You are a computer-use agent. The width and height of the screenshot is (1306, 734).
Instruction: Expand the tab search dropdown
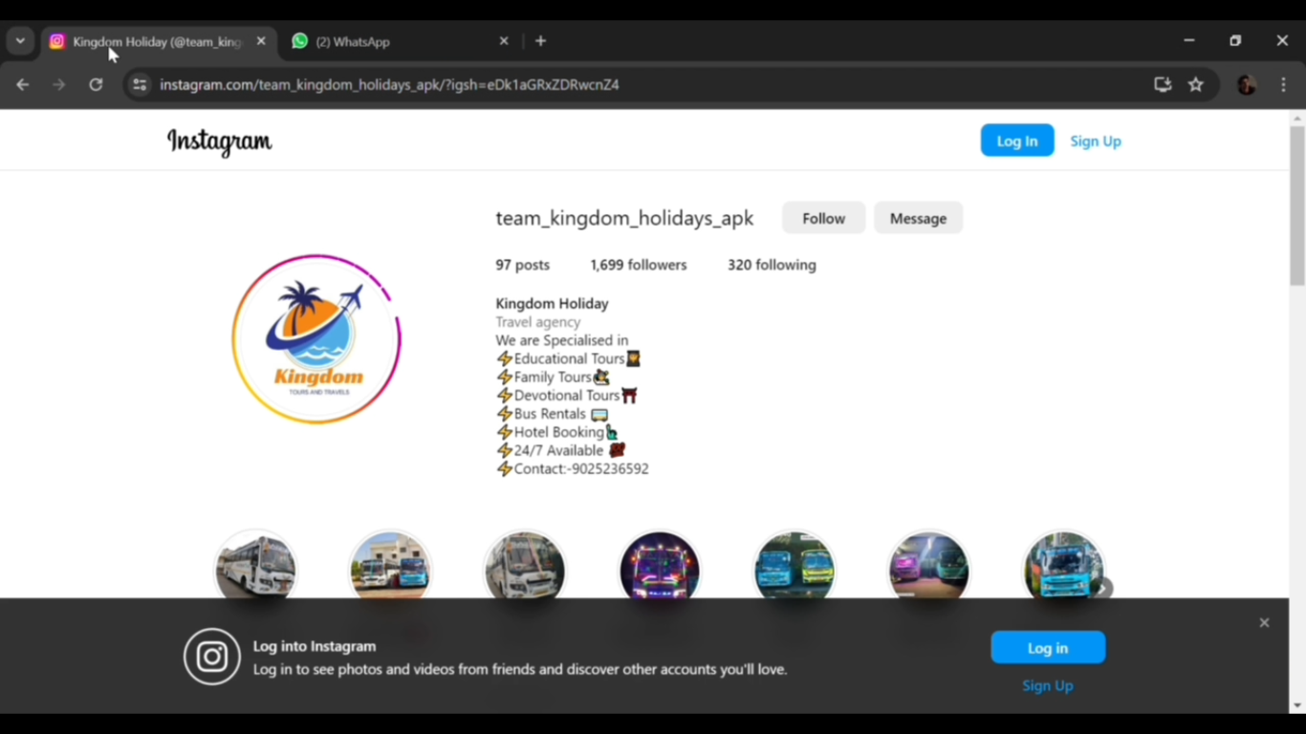click(20, 41)
